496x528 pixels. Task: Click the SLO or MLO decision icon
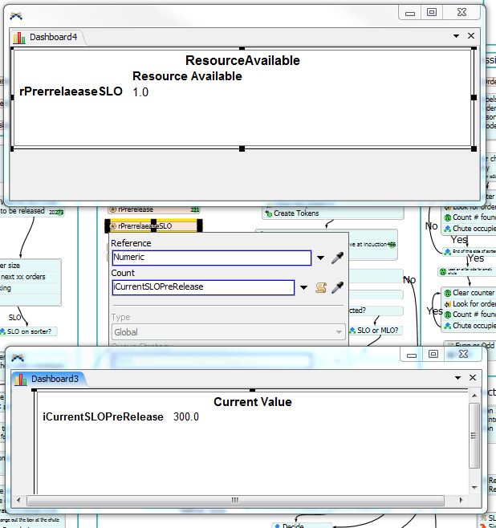(x=352, y=331)
